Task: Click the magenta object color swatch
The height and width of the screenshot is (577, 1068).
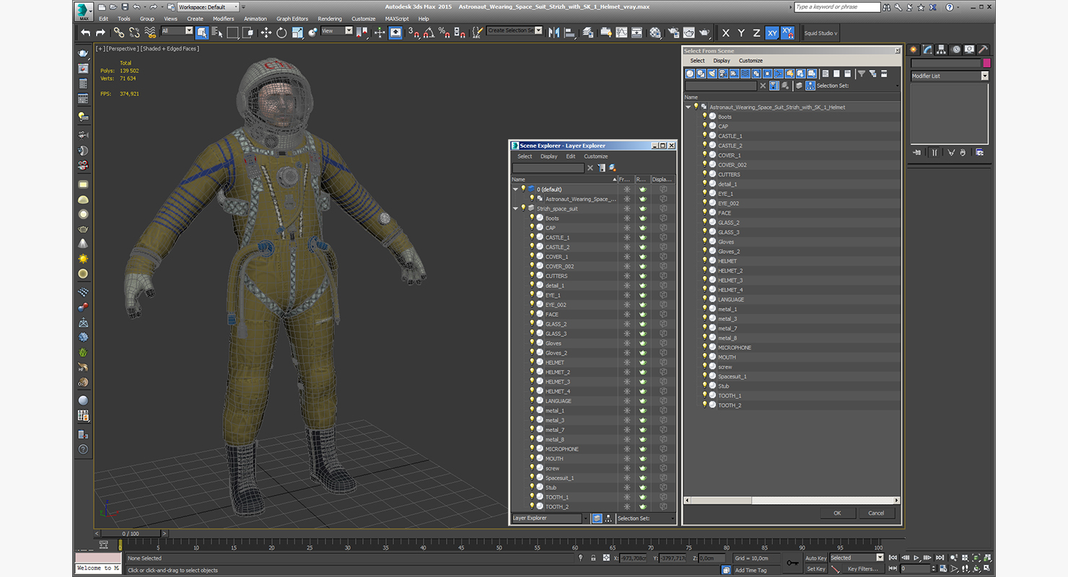Action: 986,63
